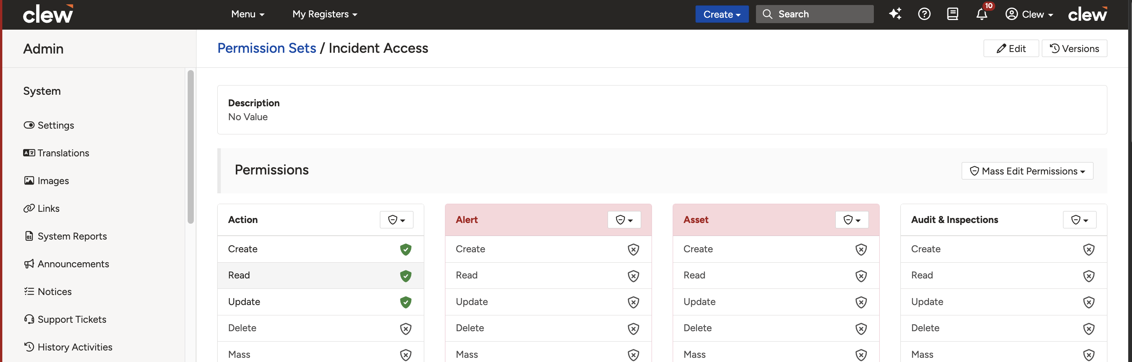Image resolution: width=1132 pixels, height=362 pixels.
Task: Click the Support Tickets headset icon
Action: click(x=29, y=319)
